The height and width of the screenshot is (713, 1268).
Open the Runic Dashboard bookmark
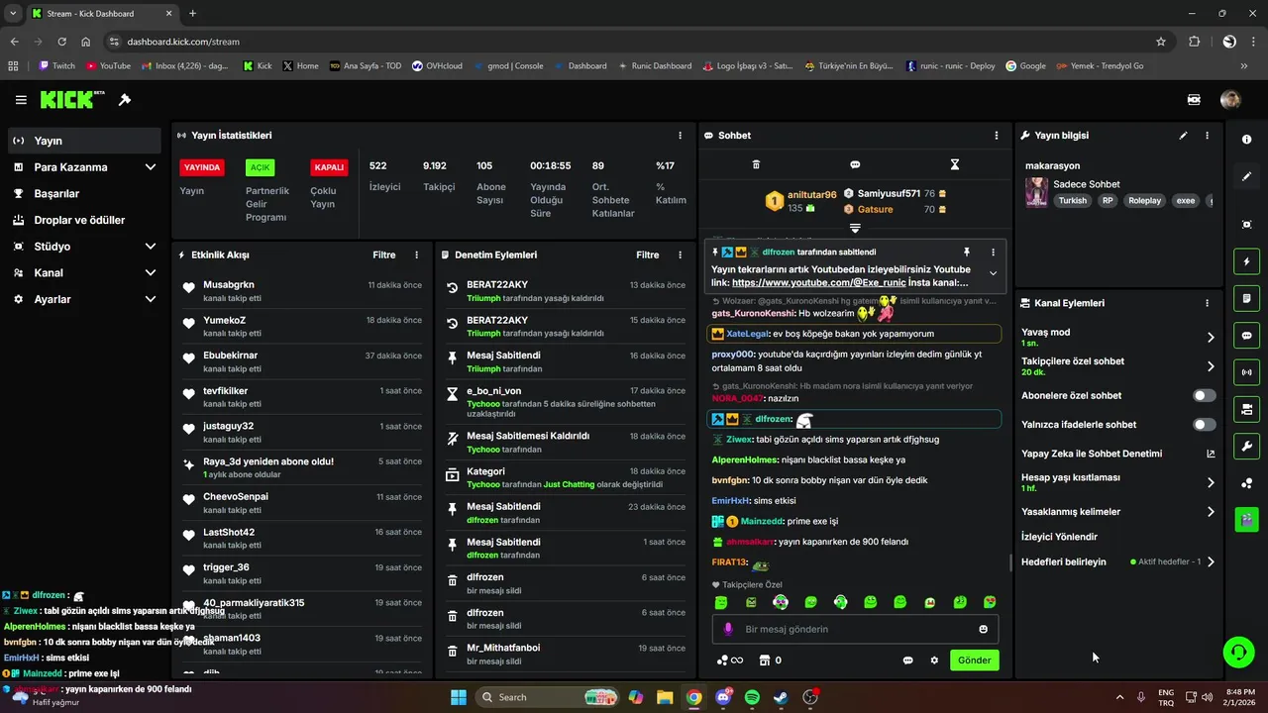654,66
